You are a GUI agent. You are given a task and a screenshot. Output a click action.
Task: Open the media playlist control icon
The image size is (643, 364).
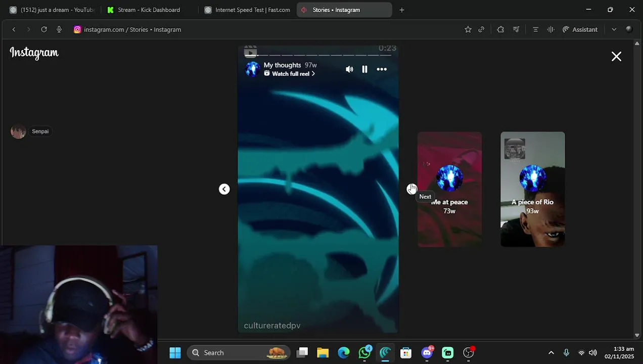516,29
